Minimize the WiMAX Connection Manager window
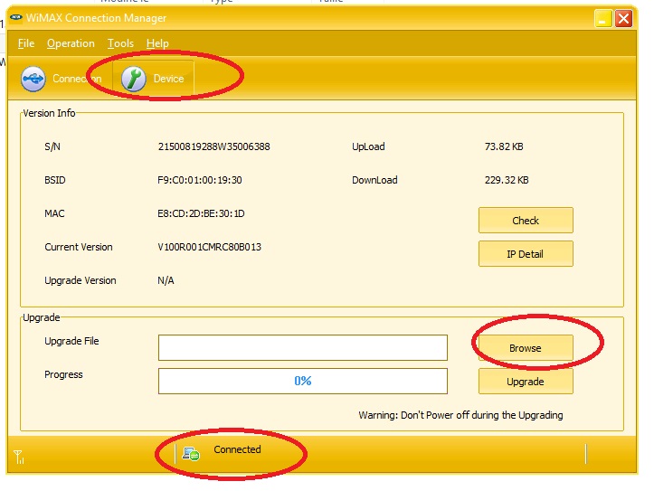654x491 pixels. [602, 19]
